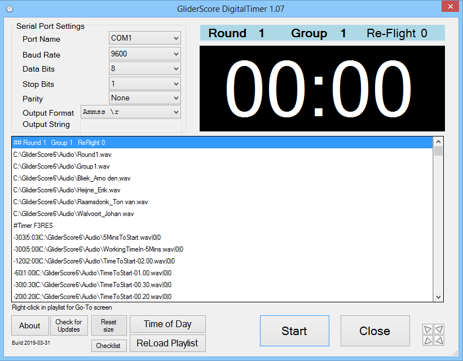Select the TimeToStart-01.00.wav row

[x=222, y=272]
